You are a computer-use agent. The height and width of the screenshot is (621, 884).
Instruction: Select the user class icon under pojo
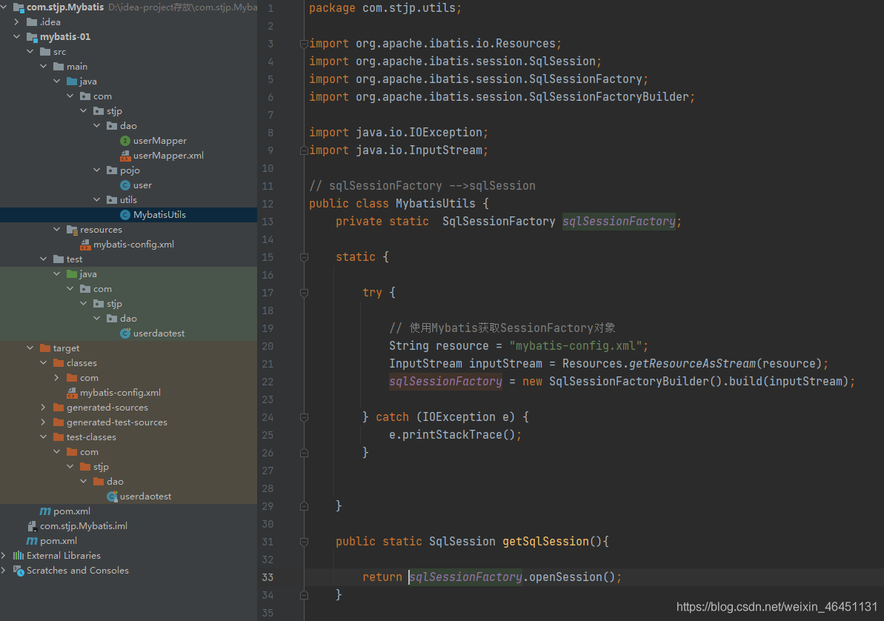[x=125, y=185]
